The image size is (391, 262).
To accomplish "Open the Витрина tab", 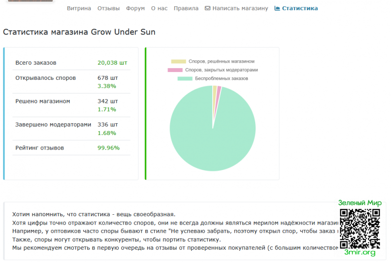I will pyautogui.click(x=78, y=8).
